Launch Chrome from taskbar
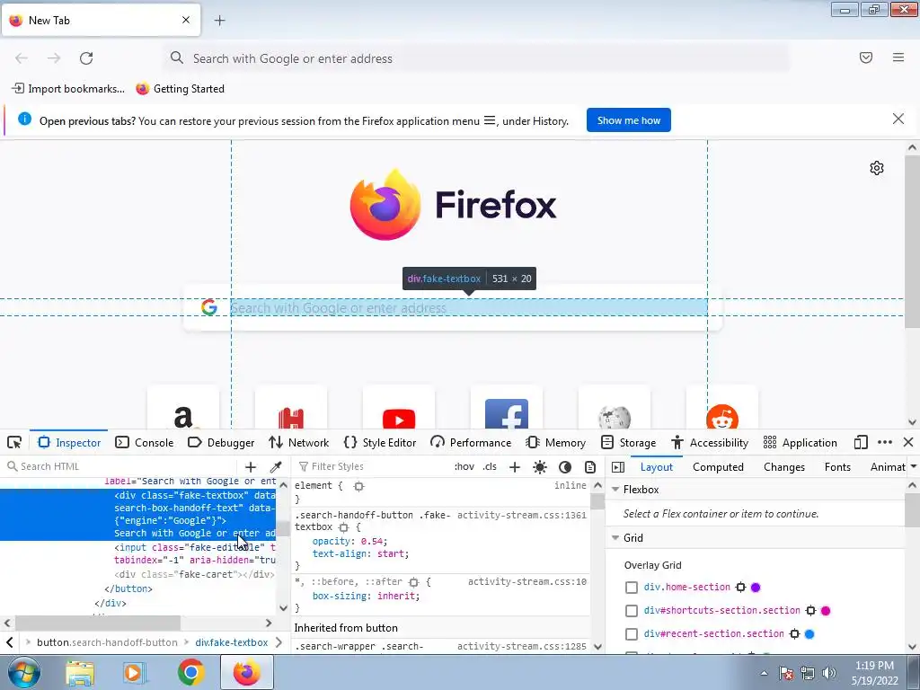The height and width of the screenshot is (690, 920). (190, 672)
